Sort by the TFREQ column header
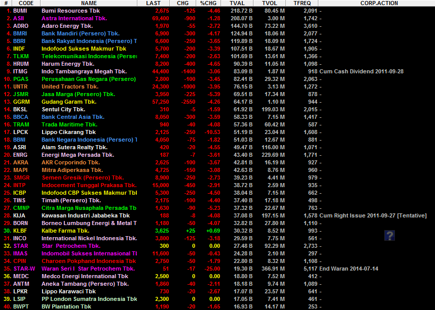This screenshot has width=435, height=310. pyautogui.click(x=302, y=3)
